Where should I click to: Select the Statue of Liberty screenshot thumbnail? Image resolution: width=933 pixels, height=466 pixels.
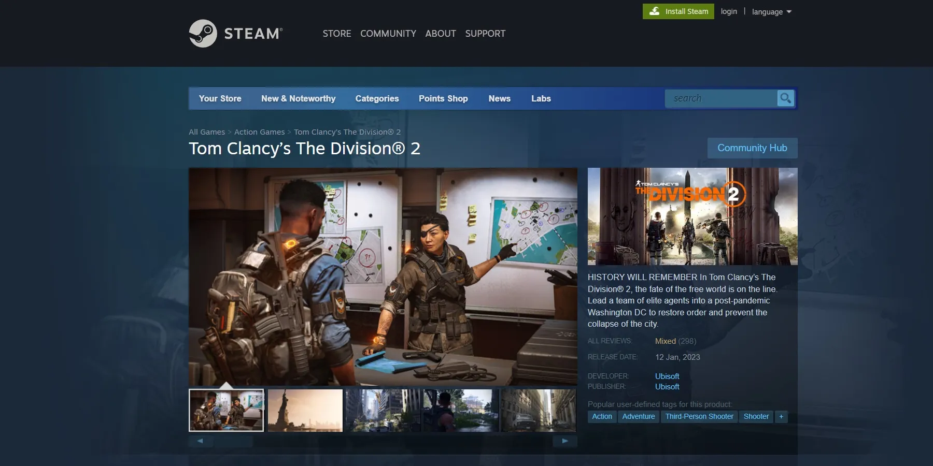click(x=305, y=410)
